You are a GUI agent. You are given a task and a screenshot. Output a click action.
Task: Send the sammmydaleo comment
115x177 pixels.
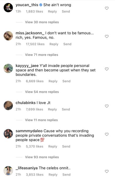pos(66,146)
